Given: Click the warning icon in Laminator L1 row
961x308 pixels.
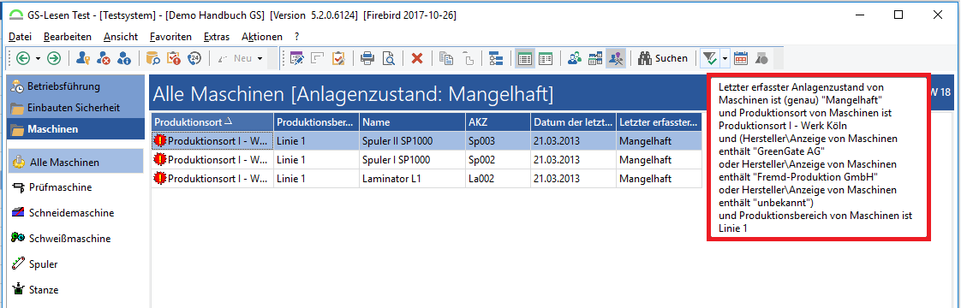Looking at the screenshot, I should click(160, 179).
